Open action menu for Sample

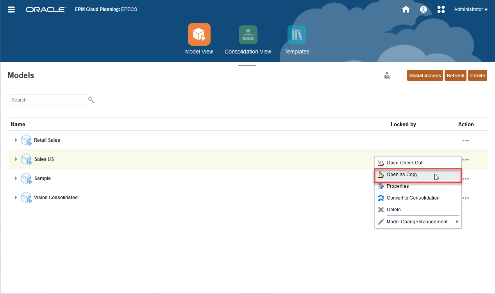coord(466,178)
